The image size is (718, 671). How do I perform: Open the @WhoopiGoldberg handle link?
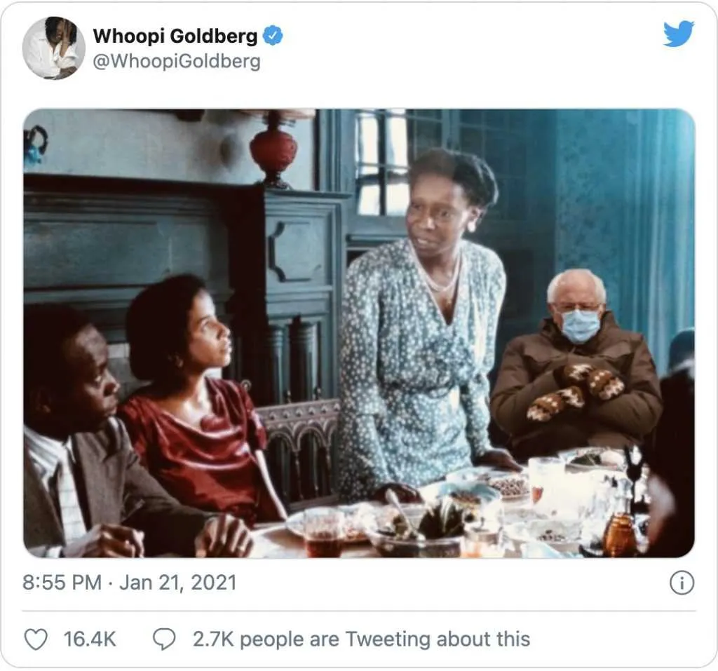click(177, 62)
